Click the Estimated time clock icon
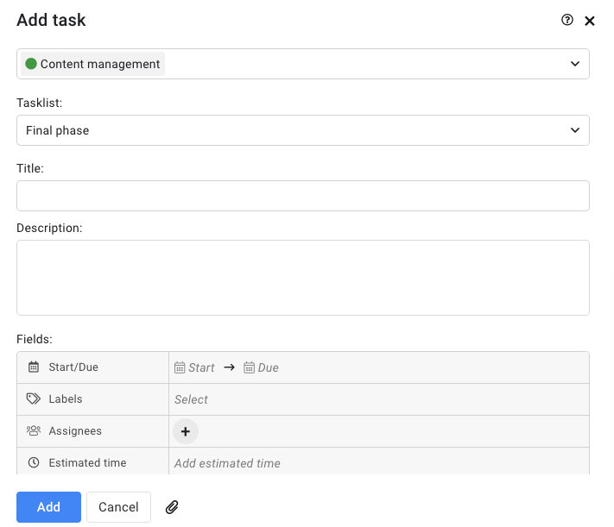This screenshot has width=614, height=527. 34,462
